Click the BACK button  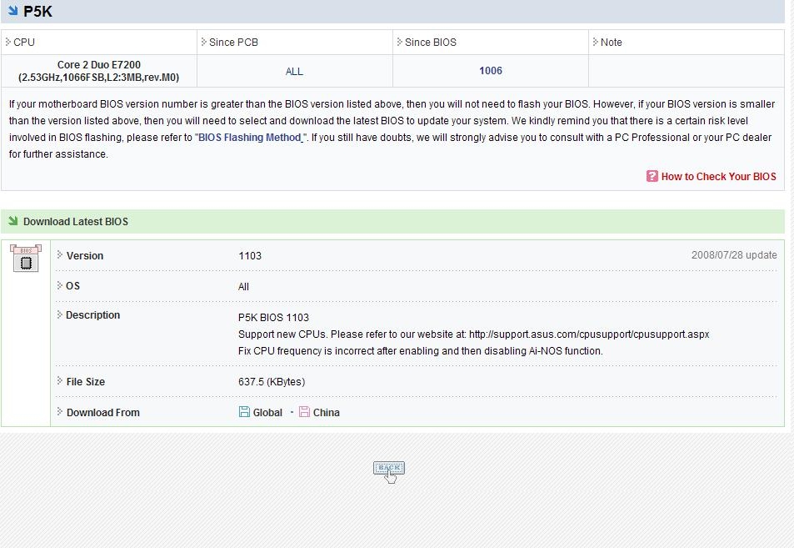tap(389, 467)
